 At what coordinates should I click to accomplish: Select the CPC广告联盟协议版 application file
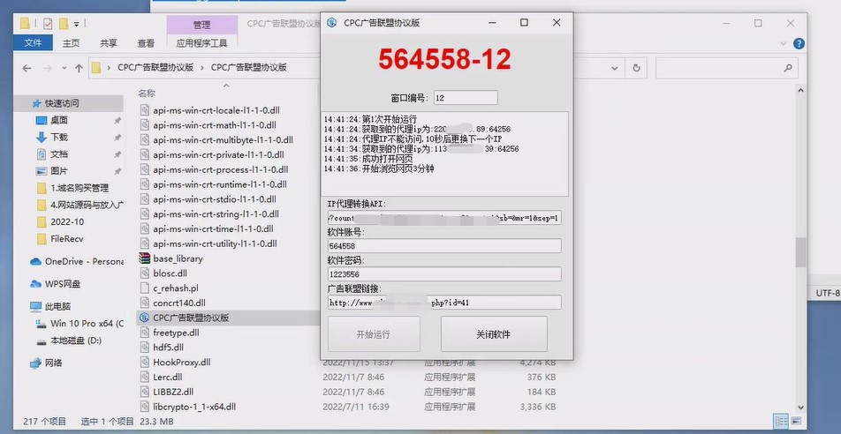point(191,318)
